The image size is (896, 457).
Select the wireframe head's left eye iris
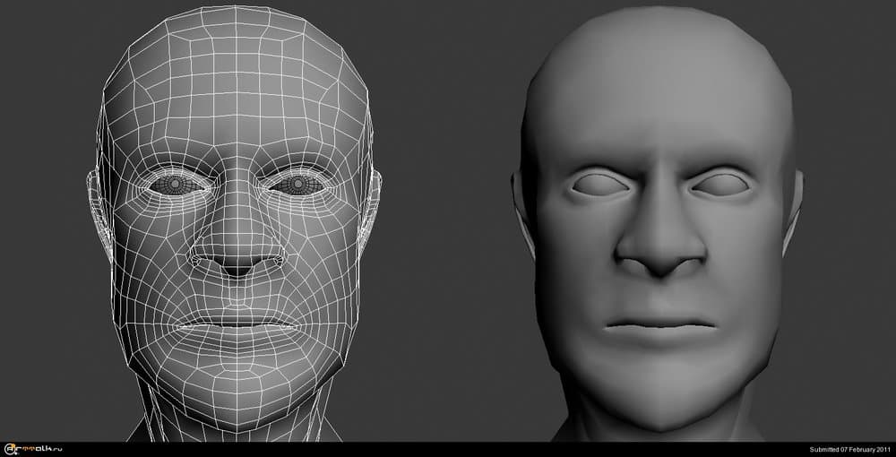point(181,185)
